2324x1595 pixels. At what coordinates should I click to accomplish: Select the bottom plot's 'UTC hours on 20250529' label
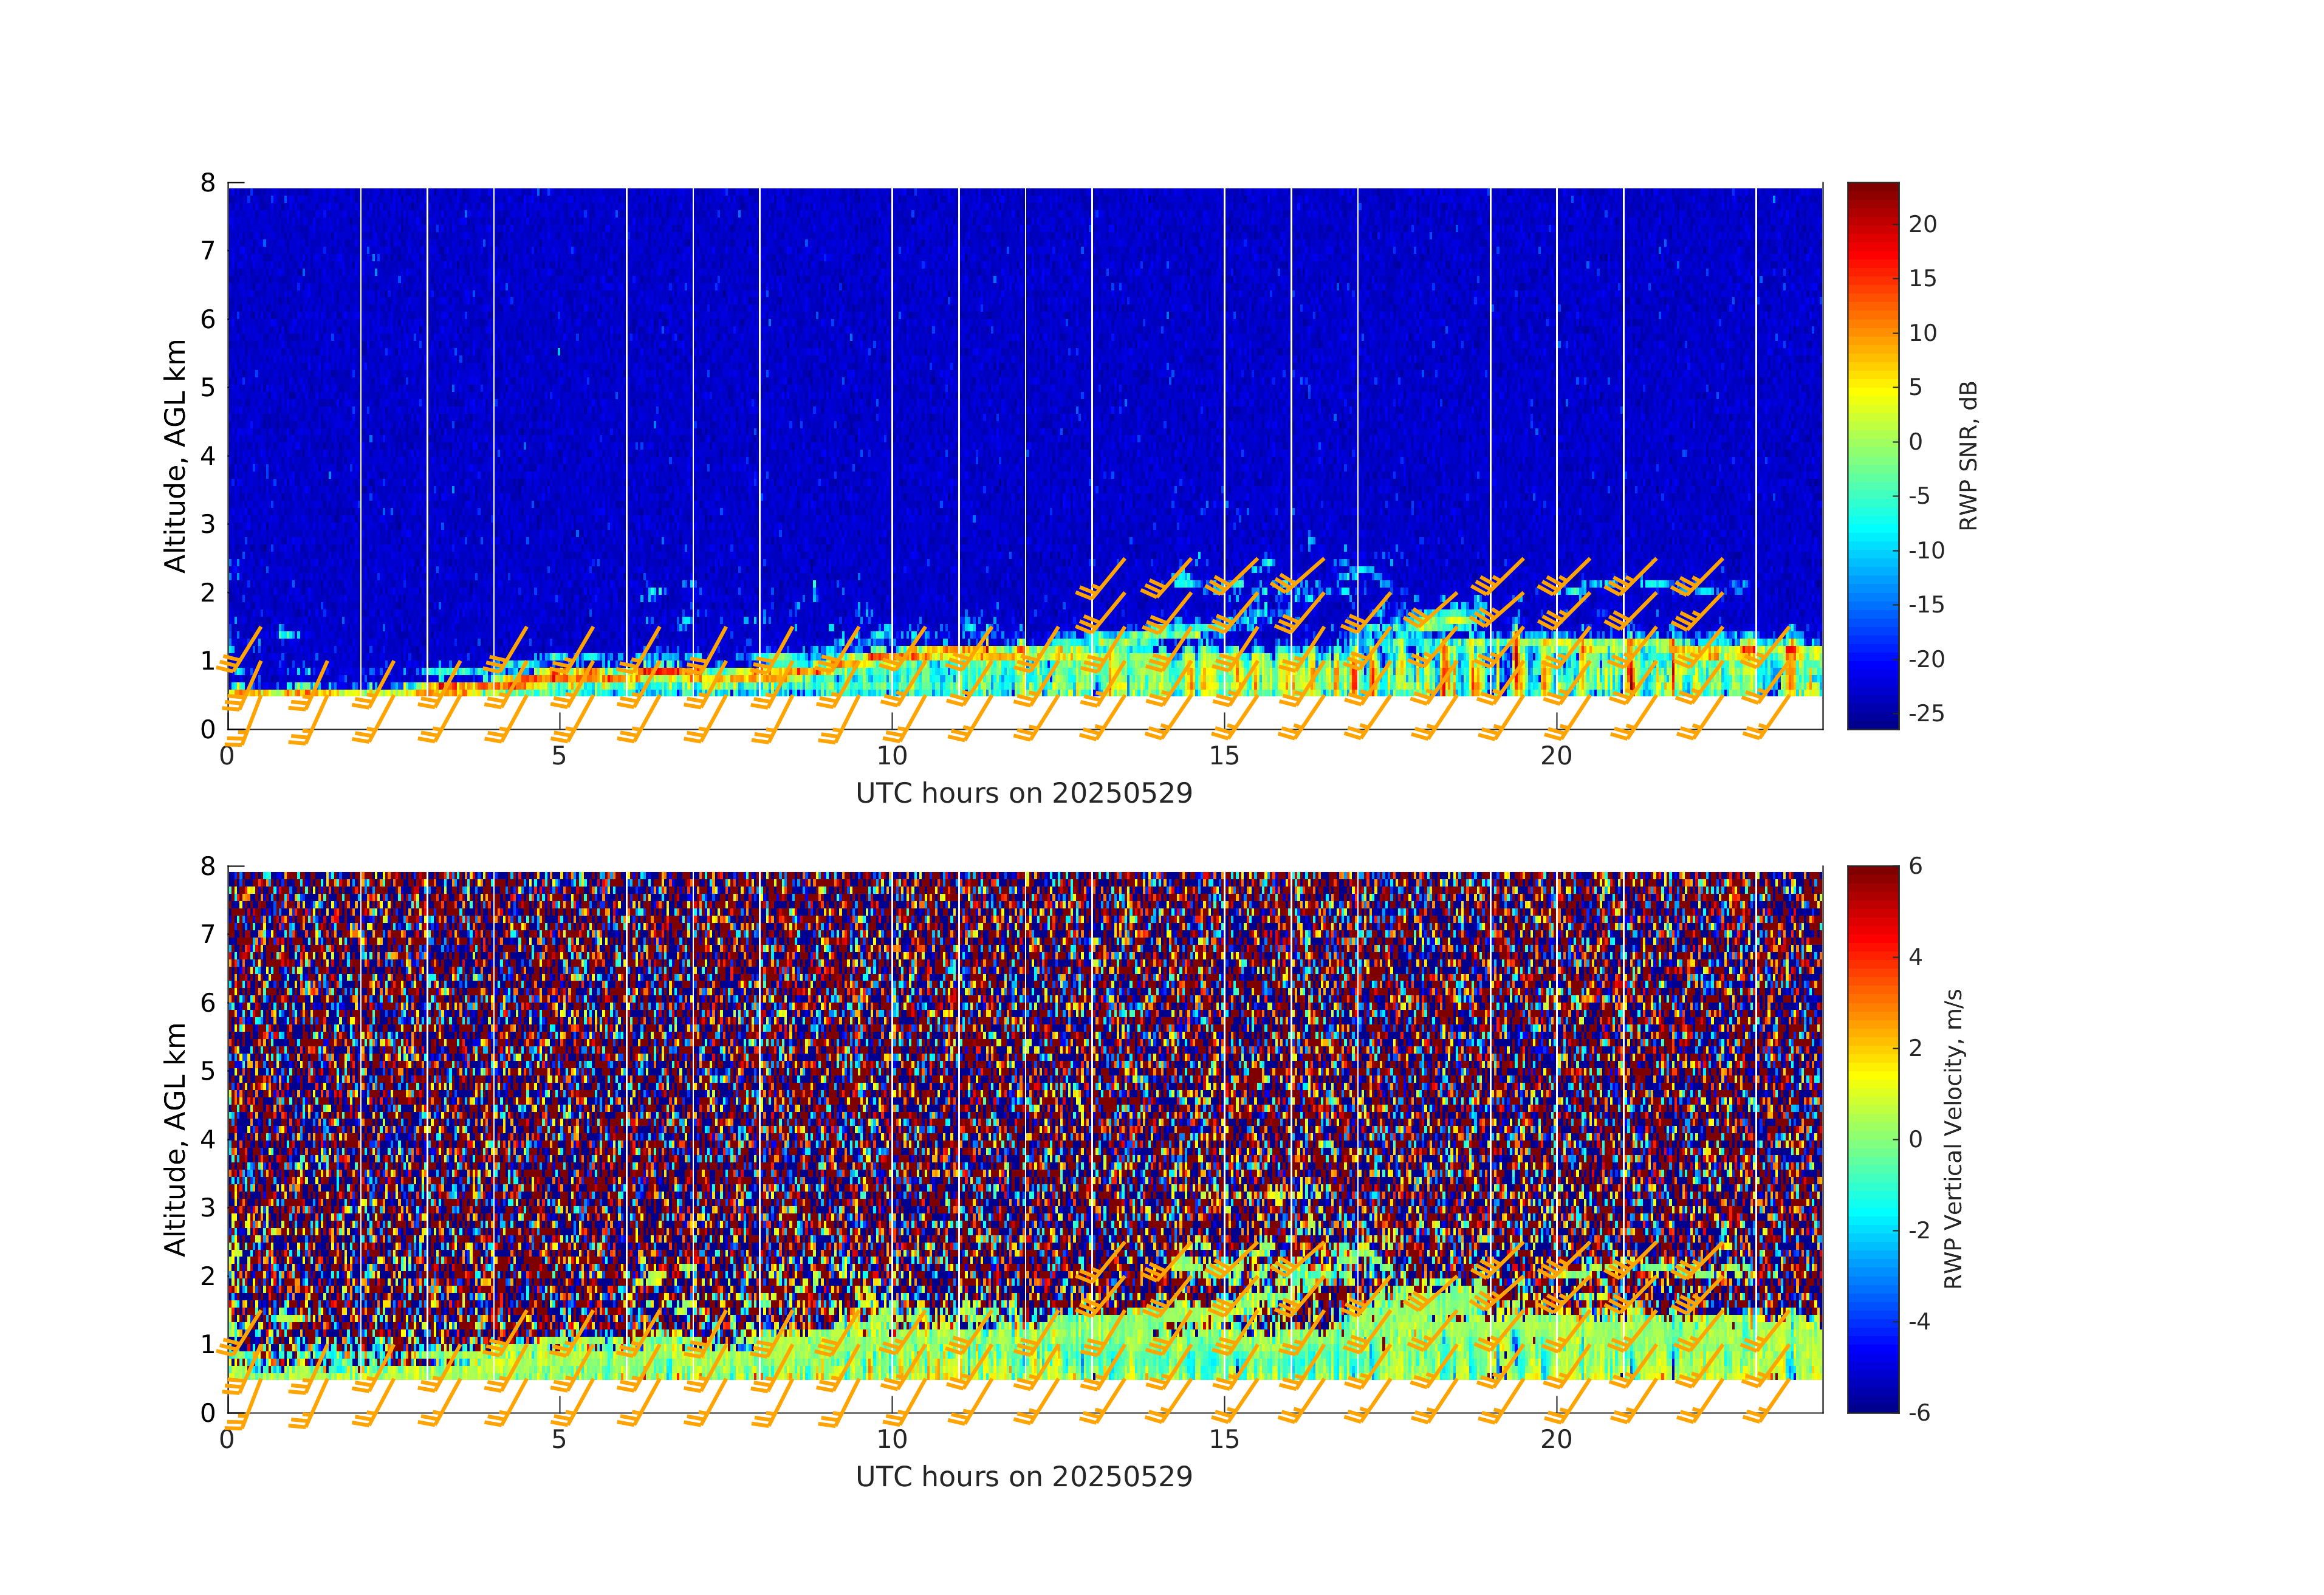1024,1477
